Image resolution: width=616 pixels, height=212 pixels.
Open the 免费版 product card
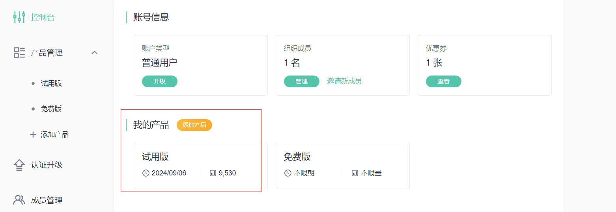343,166
